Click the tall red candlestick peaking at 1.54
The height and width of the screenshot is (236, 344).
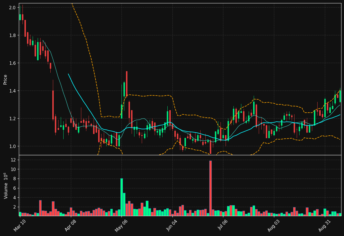tap(127, 84)
